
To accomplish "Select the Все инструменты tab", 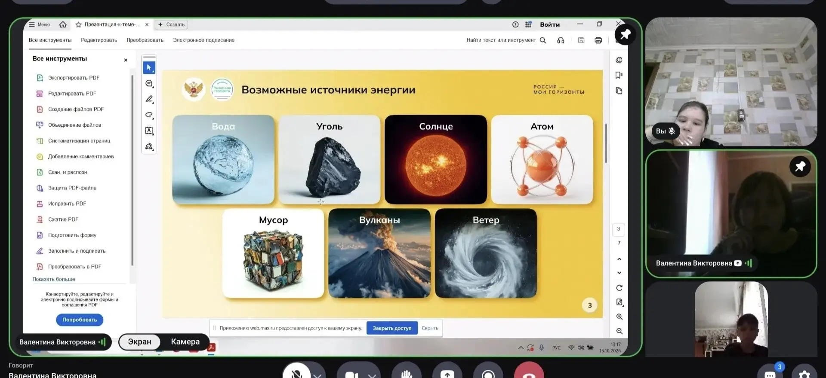I will coord(50,40).
